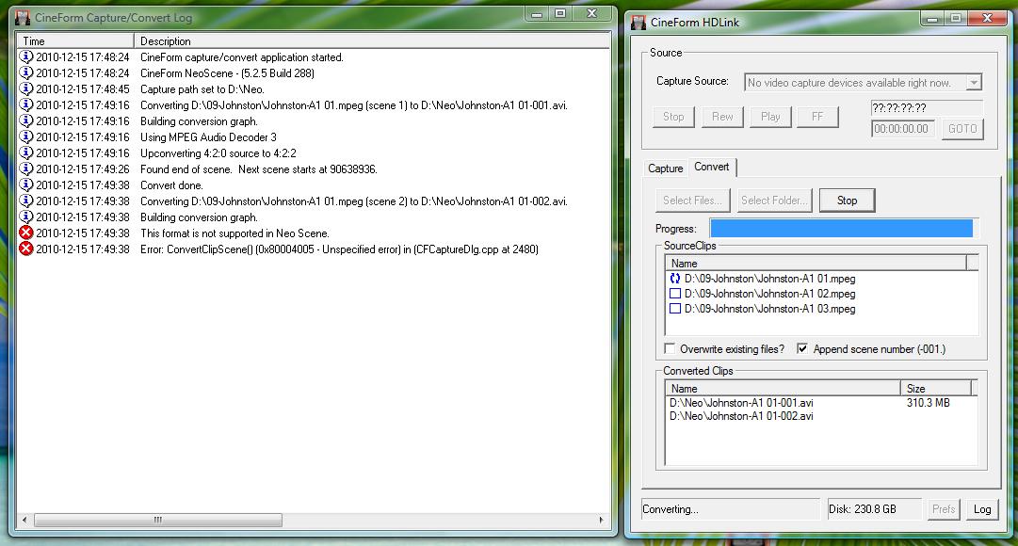This screenshot has width=1018, height=546.
Task: Click the 00:00:00.00 timecode input field
Action: pos(903,129)
